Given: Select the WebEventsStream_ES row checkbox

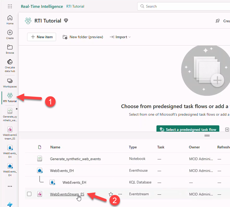Looking at the screenshot, I should (29, 194).
